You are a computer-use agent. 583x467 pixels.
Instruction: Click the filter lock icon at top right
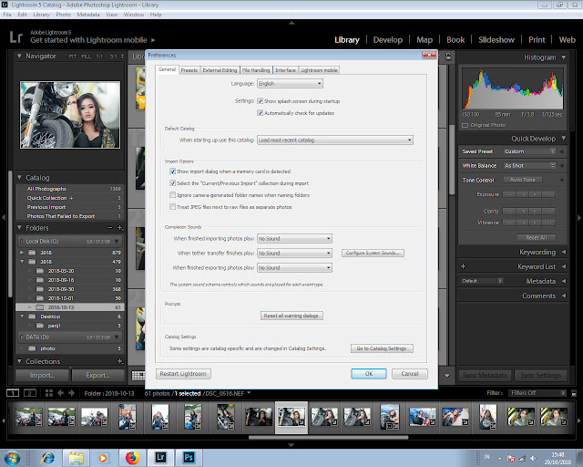(448, 57)
